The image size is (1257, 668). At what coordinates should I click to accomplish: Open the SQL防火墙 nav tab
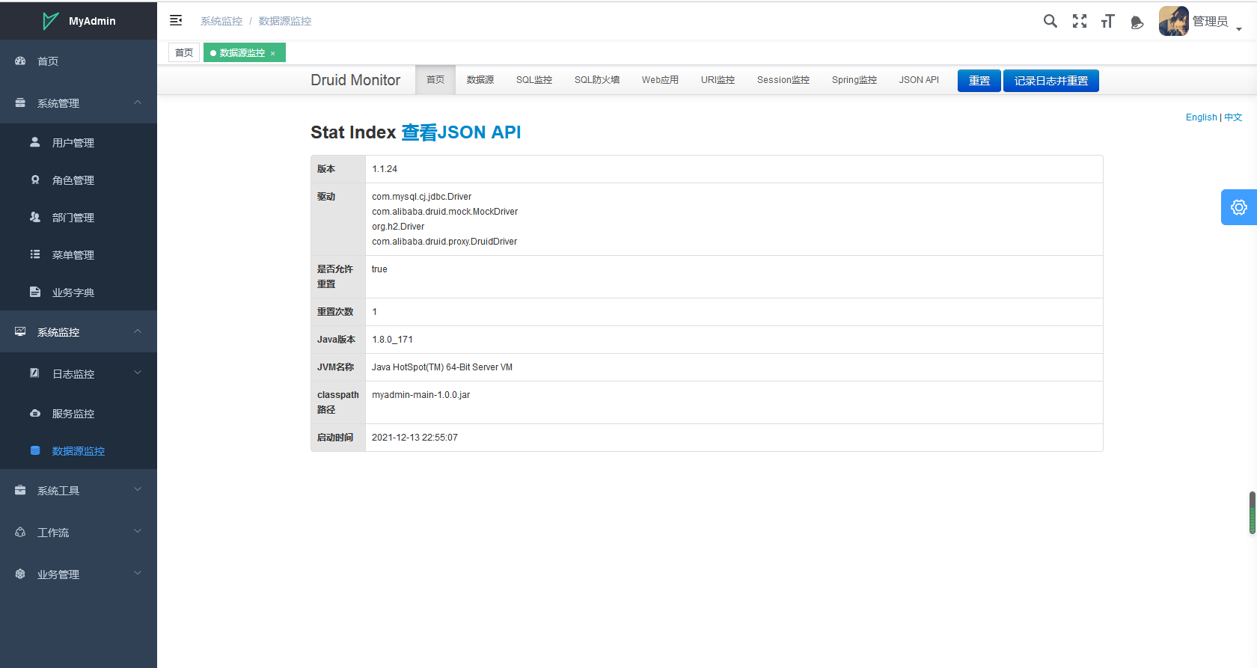[x=597, y=80]
